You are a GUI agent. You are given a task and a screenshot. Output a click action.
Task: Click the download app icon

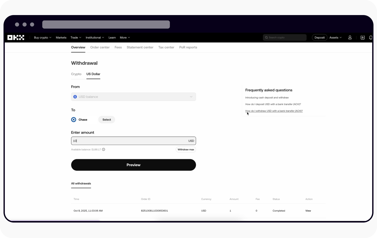(x=362, y=37)
